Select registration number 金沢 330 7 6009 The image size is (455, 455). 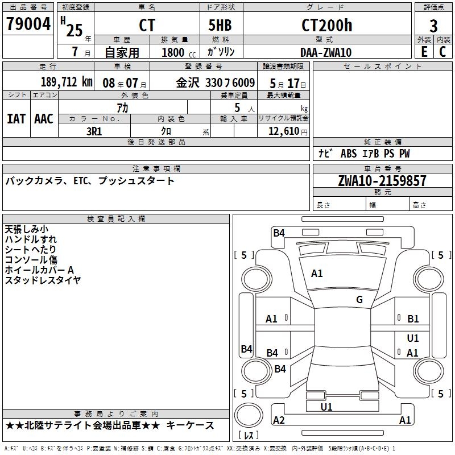pyautogui.click(x=216, y=83)
